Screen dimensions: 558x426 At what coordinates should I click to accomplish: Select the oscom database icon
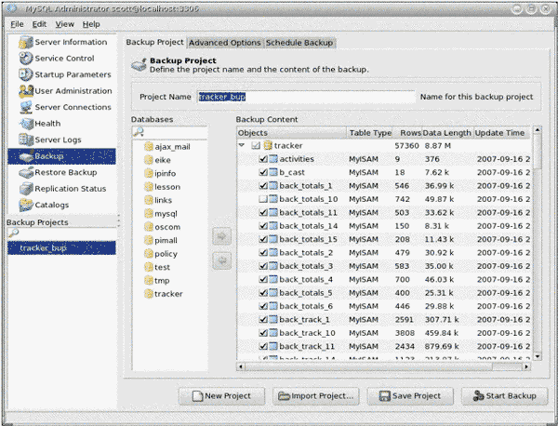click(149, 227)
